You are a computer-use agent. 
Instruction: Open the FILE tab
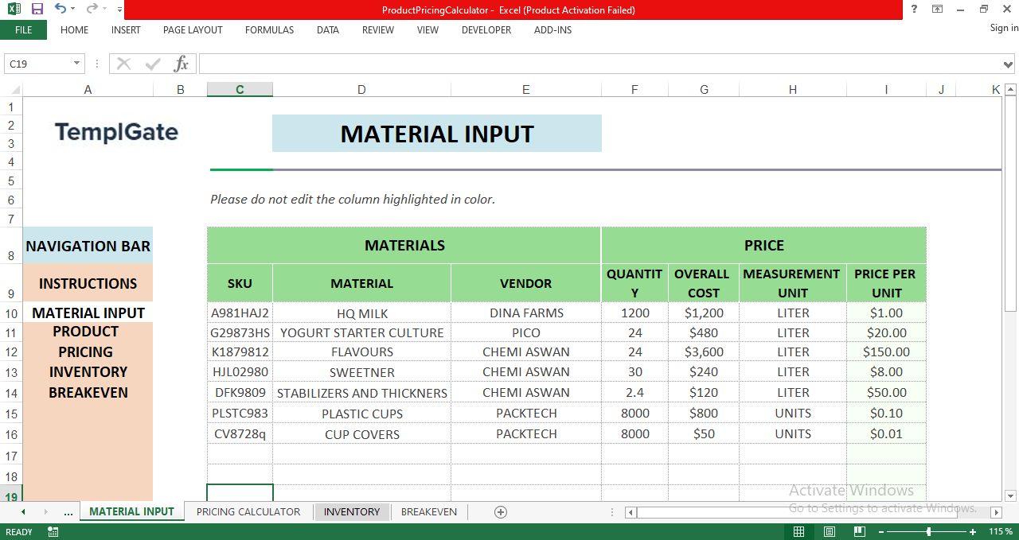23,29
